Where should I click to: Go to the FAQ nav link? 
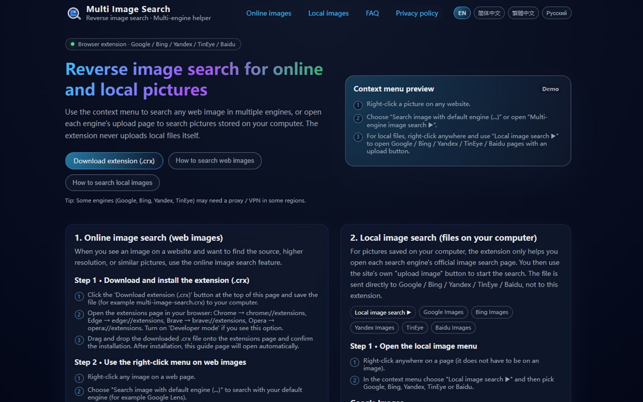372,13
